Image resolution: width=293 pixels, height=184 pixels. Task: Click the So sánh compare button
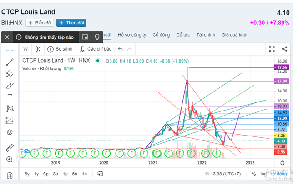[60, 49]
